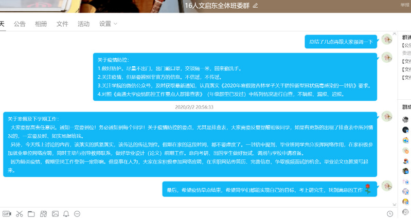Select the scissors screenshot tool

point(19,213)
